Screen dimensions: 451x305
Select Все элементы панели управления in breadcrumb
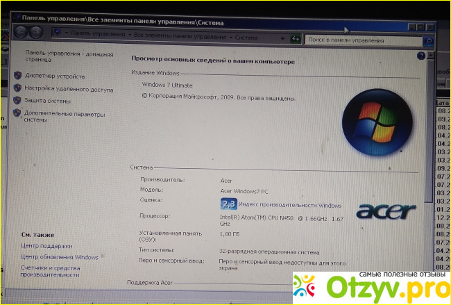pos(180,33)
